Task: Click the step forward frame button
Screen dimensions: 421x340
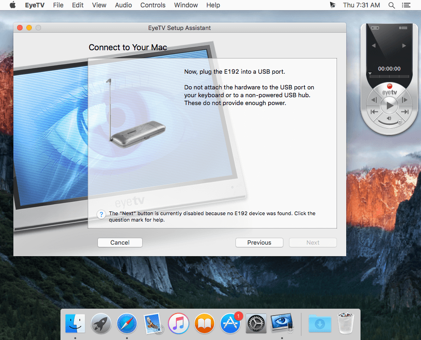Action: [x=405, y=100]
